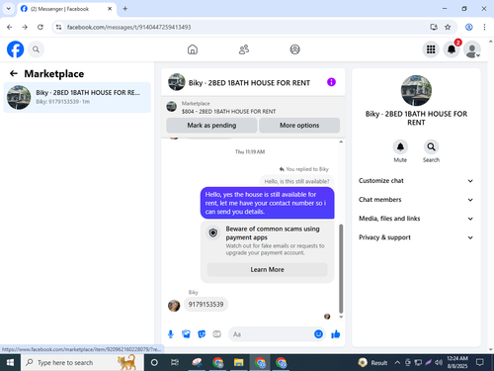Click Learn More on scam warning
The height and width of the screenshot is (371, 494).
tap(267, 269)
